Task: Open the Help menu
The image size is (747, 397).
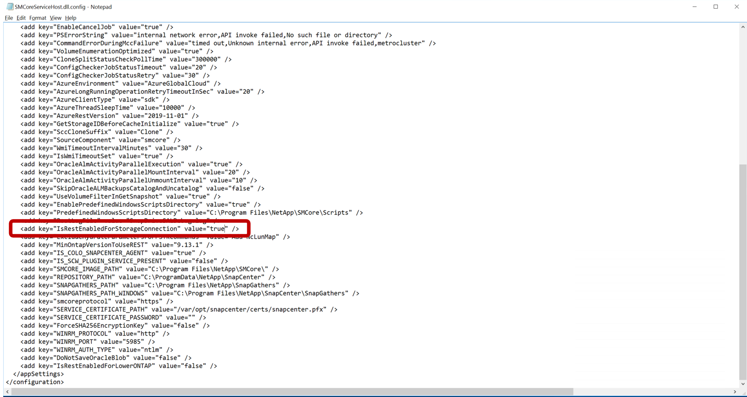Action: pos(70,18)
